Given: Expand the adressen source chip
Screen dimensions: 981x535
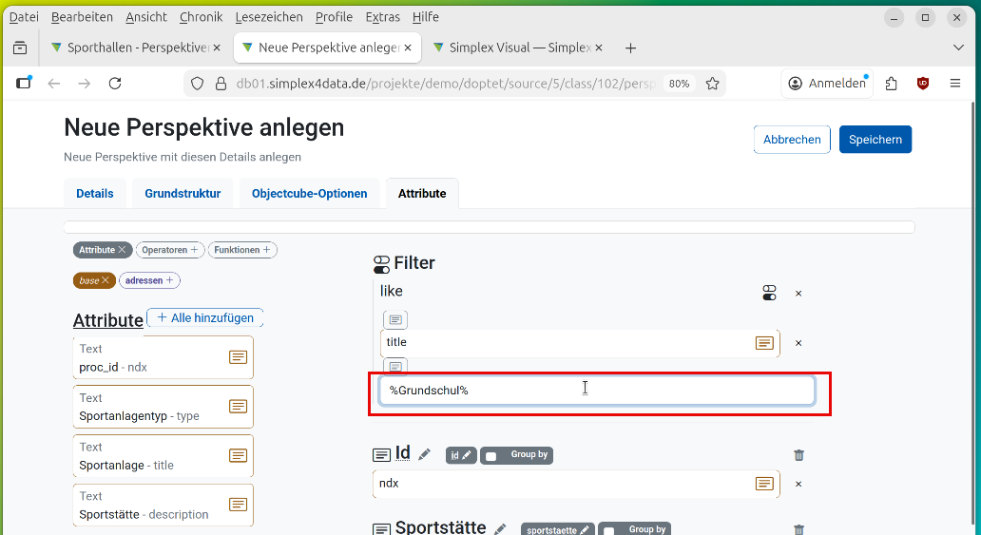Looking at the screenshot, I should [x=149, y=280].
